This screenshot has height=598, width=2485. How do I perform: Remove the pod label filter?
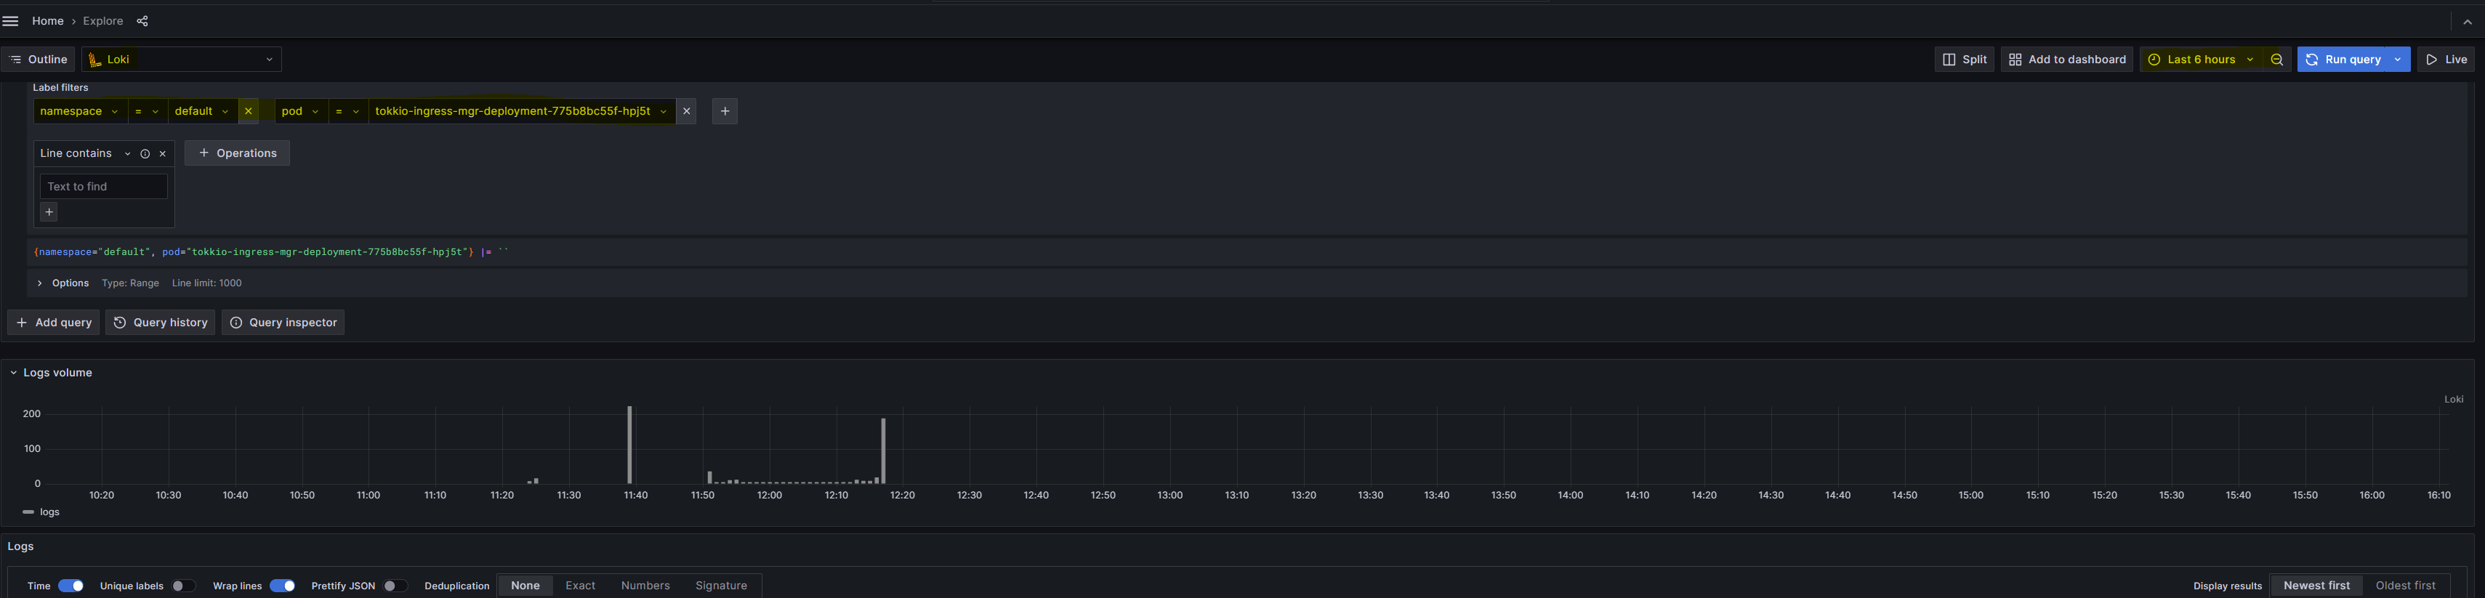point(686,112)
